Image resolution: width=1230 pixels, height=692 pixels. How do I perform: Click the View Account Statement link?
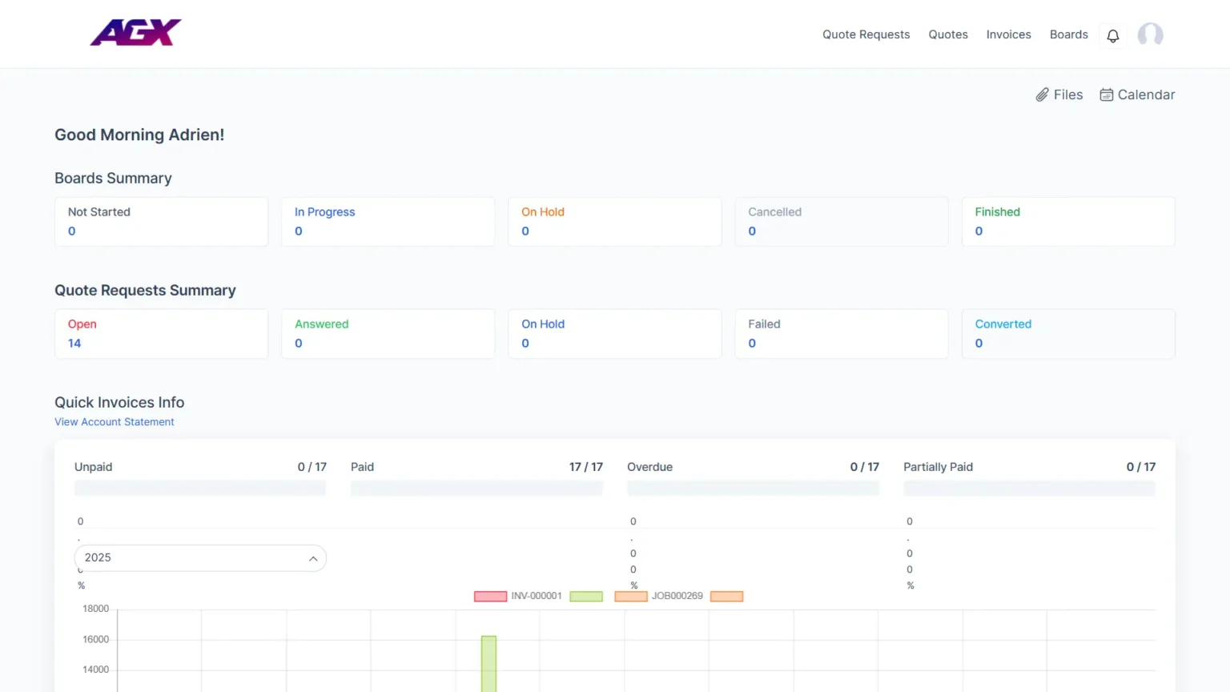pyautogui.click(x=115, y=422)
